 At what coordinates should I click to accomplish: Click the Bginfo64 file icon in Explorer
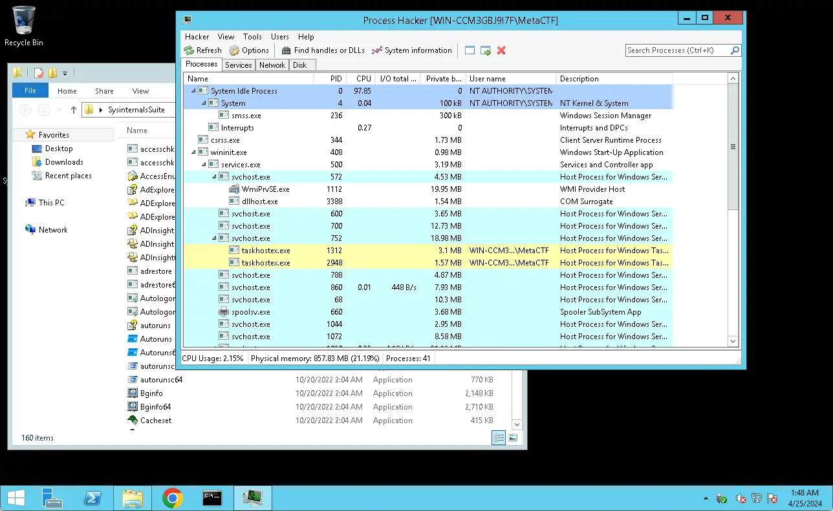coord(133,407)
